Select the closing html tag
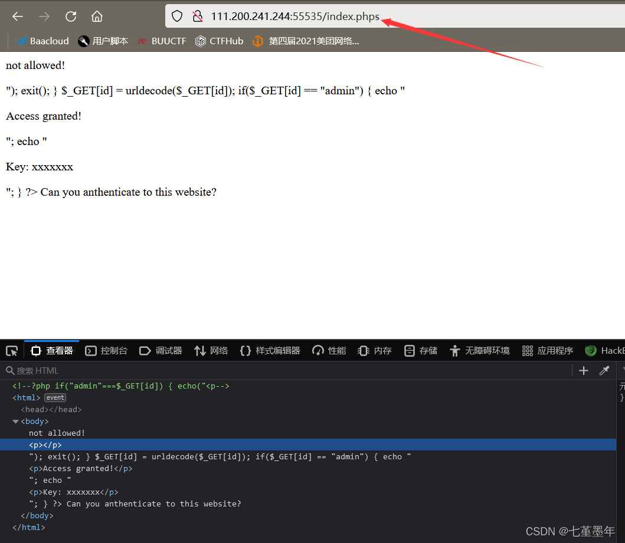This screenshot has width=625, height=543. click(x=29, y=527)
